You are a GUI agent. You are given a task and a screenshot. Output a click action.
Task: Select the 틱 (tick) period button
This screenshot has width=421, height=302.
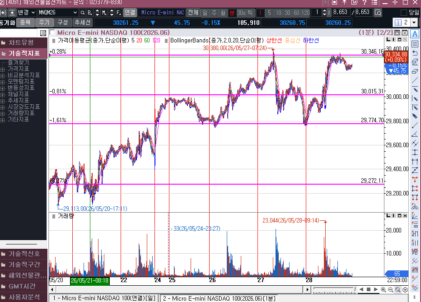click(x=250, y=13)
